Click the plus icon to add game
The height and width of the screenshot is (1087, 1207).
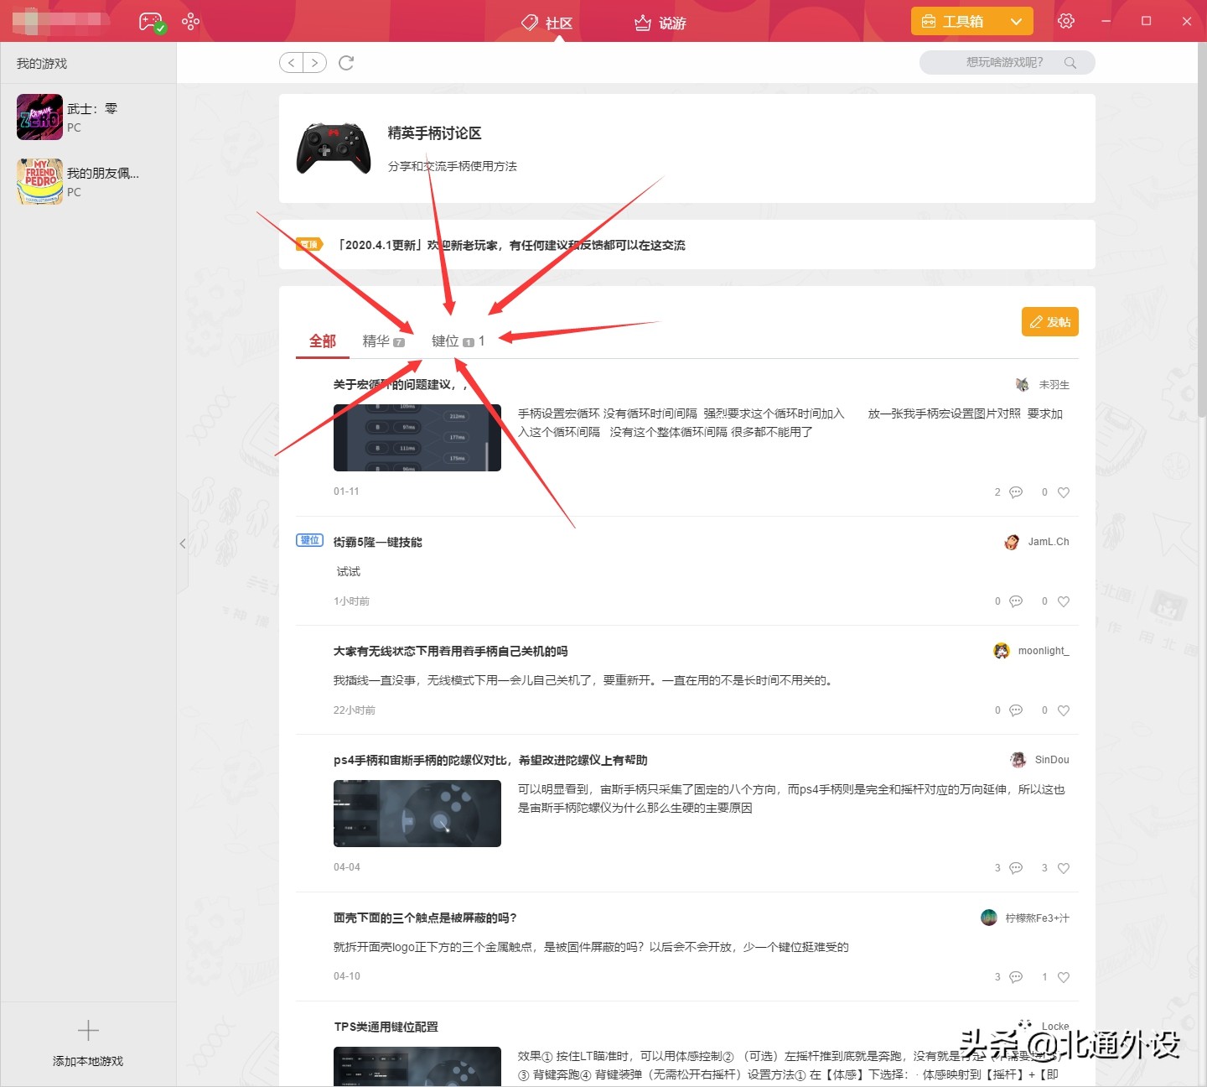coord(88,1030)
